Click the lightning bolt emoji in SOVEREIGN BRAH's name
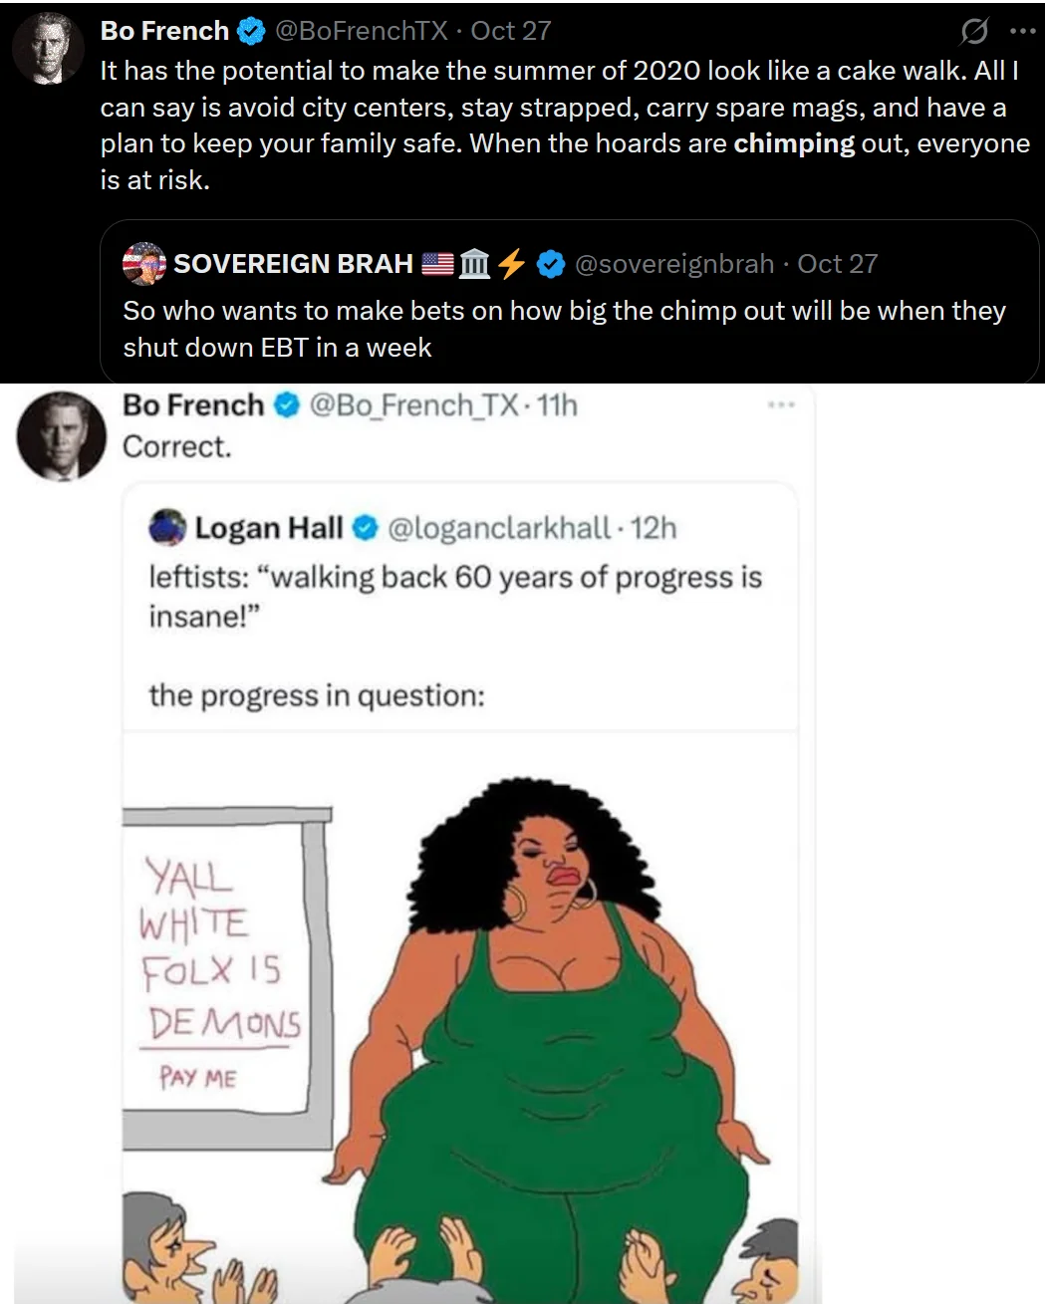 click(x=511, y=263)
